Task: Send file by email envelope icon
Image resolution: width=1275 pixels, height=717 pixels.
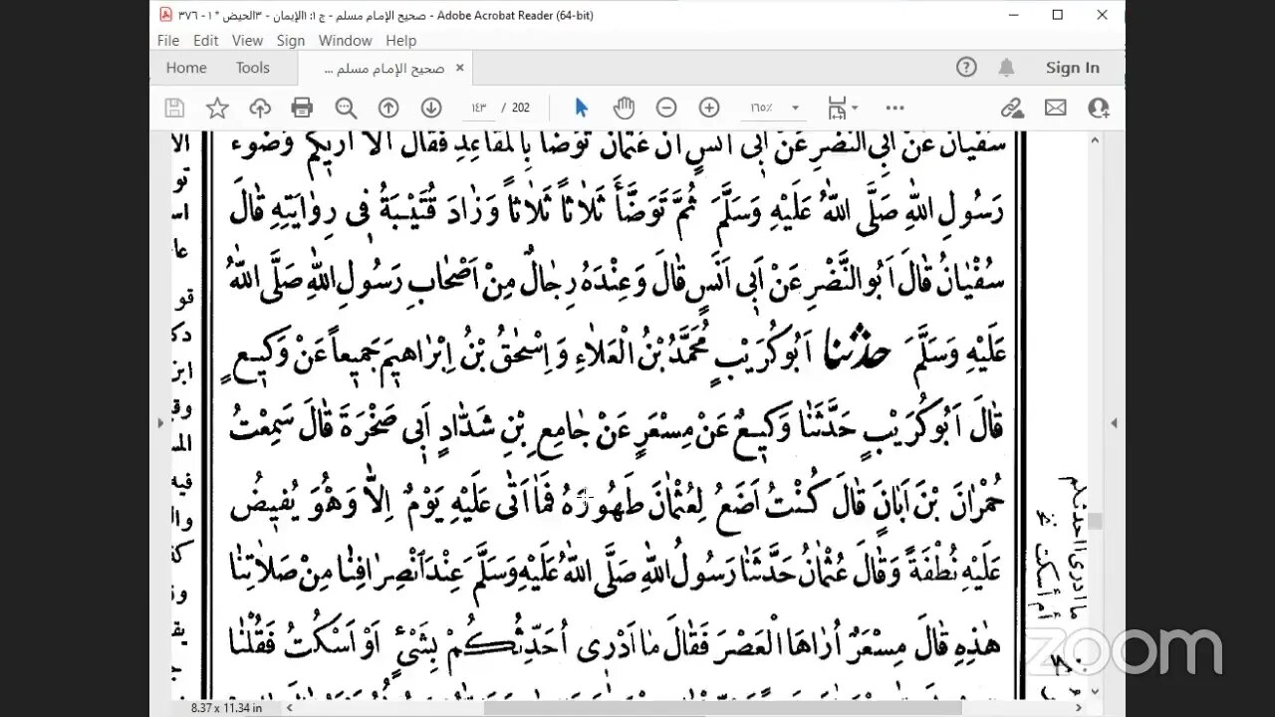Action: [1056, 108]
